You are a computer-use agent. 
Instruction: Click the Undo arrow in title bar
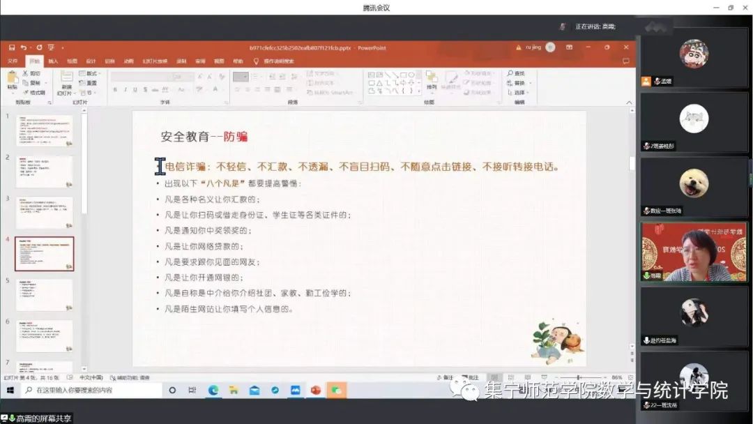24,47
